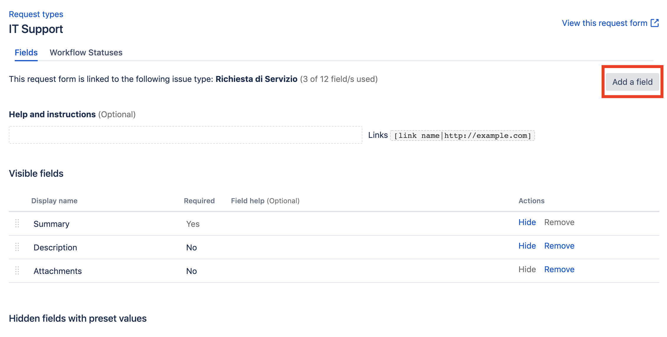667x337 pixels.
Task: Click the View this request form link
Action: click(x=604, y=23)
